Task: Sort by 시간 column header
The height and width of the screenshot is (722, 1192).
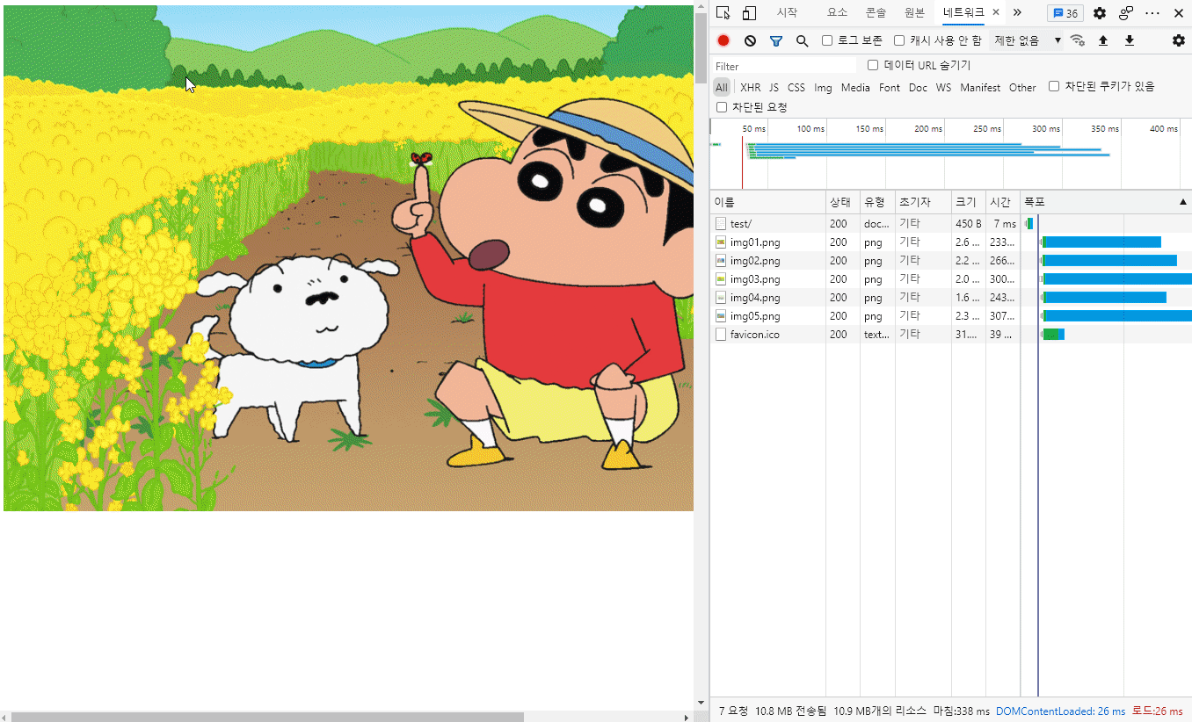Action: (x=1003, y=202)
